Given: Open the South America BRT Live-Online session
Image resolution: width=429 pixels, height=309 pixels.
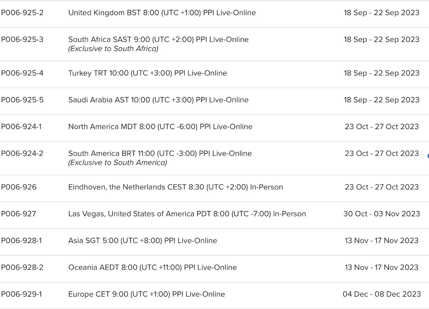Looking at the screenshot, I should click(160, 153).
